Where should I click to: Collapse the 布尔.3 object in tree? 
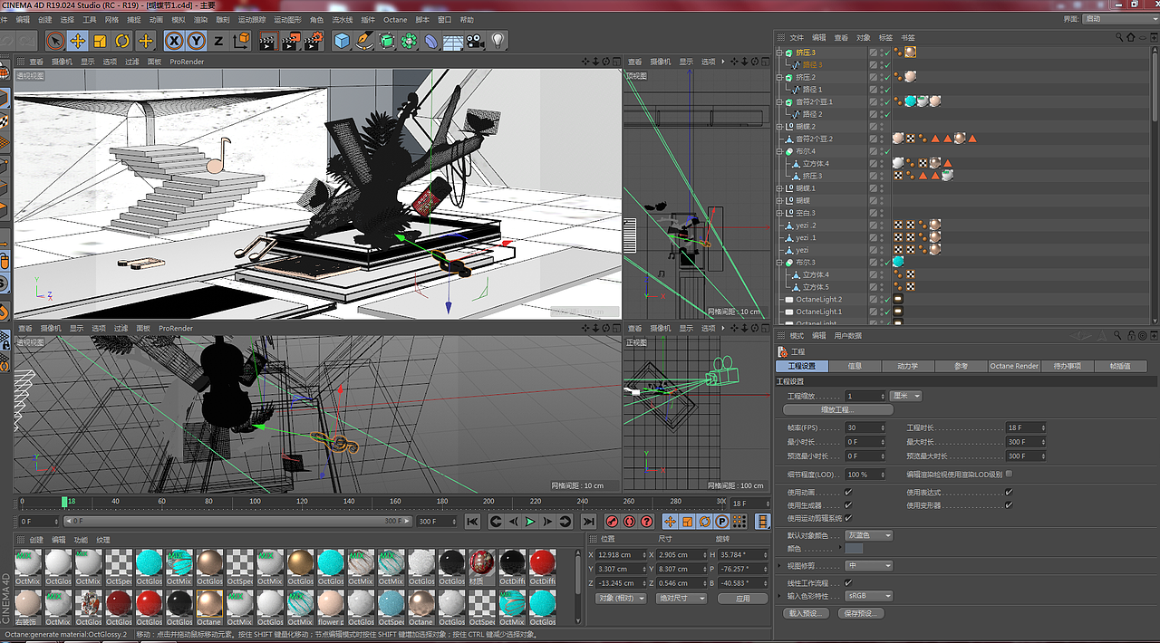pyautogui.click(x=779, y=263)
